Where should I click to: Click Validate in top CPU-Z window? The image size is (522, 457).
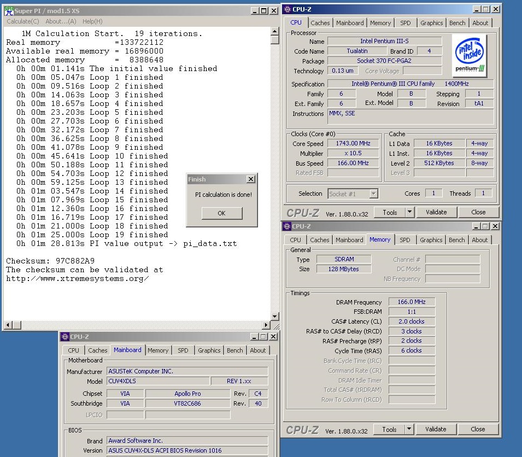coord(436,212)
